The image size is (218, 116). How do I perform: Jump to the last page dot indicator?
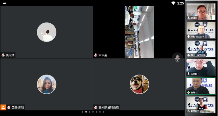coord(103,112)
